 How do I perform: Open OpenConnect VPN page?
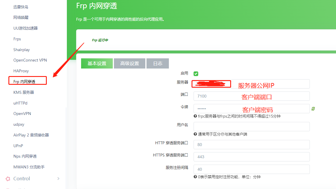click(30, 60)
